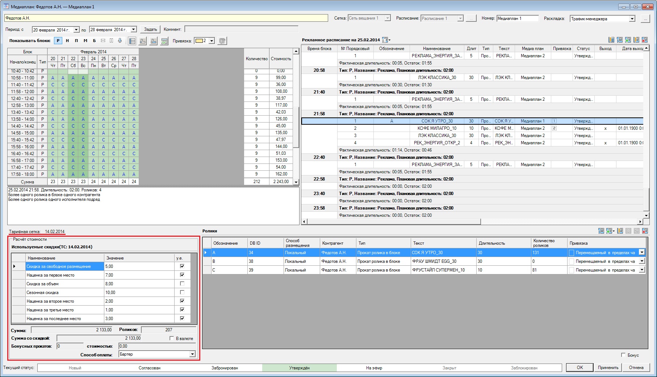Click the disabled split layout icon in Ролики toolbar
The width and height of the screenshot is (657, 377).
click(x=628, y=231)
